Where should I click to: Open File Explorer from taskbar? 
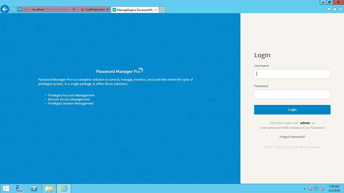(49, 188)
